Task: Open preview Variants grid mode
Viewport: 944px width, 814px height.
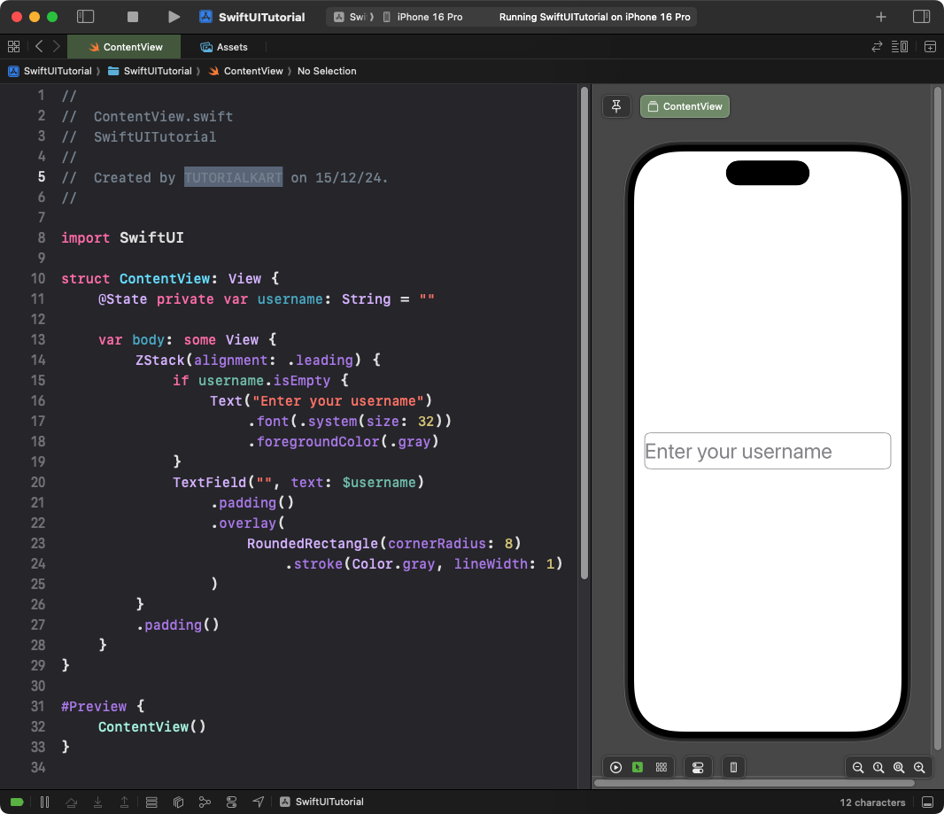Action: [661, 767]
